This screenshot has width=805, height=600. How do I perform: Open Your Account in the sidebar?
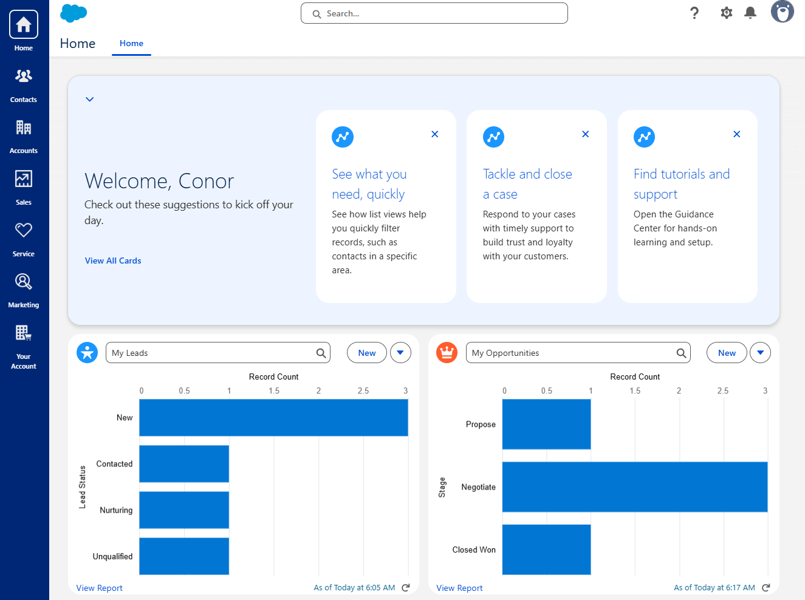pos(24,344)
